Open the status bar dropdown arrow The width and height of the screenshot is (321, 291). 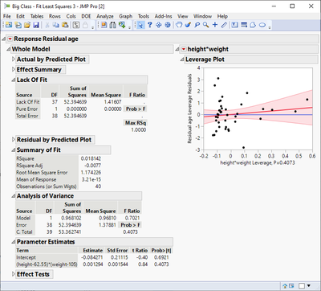[x=309, y=286]
